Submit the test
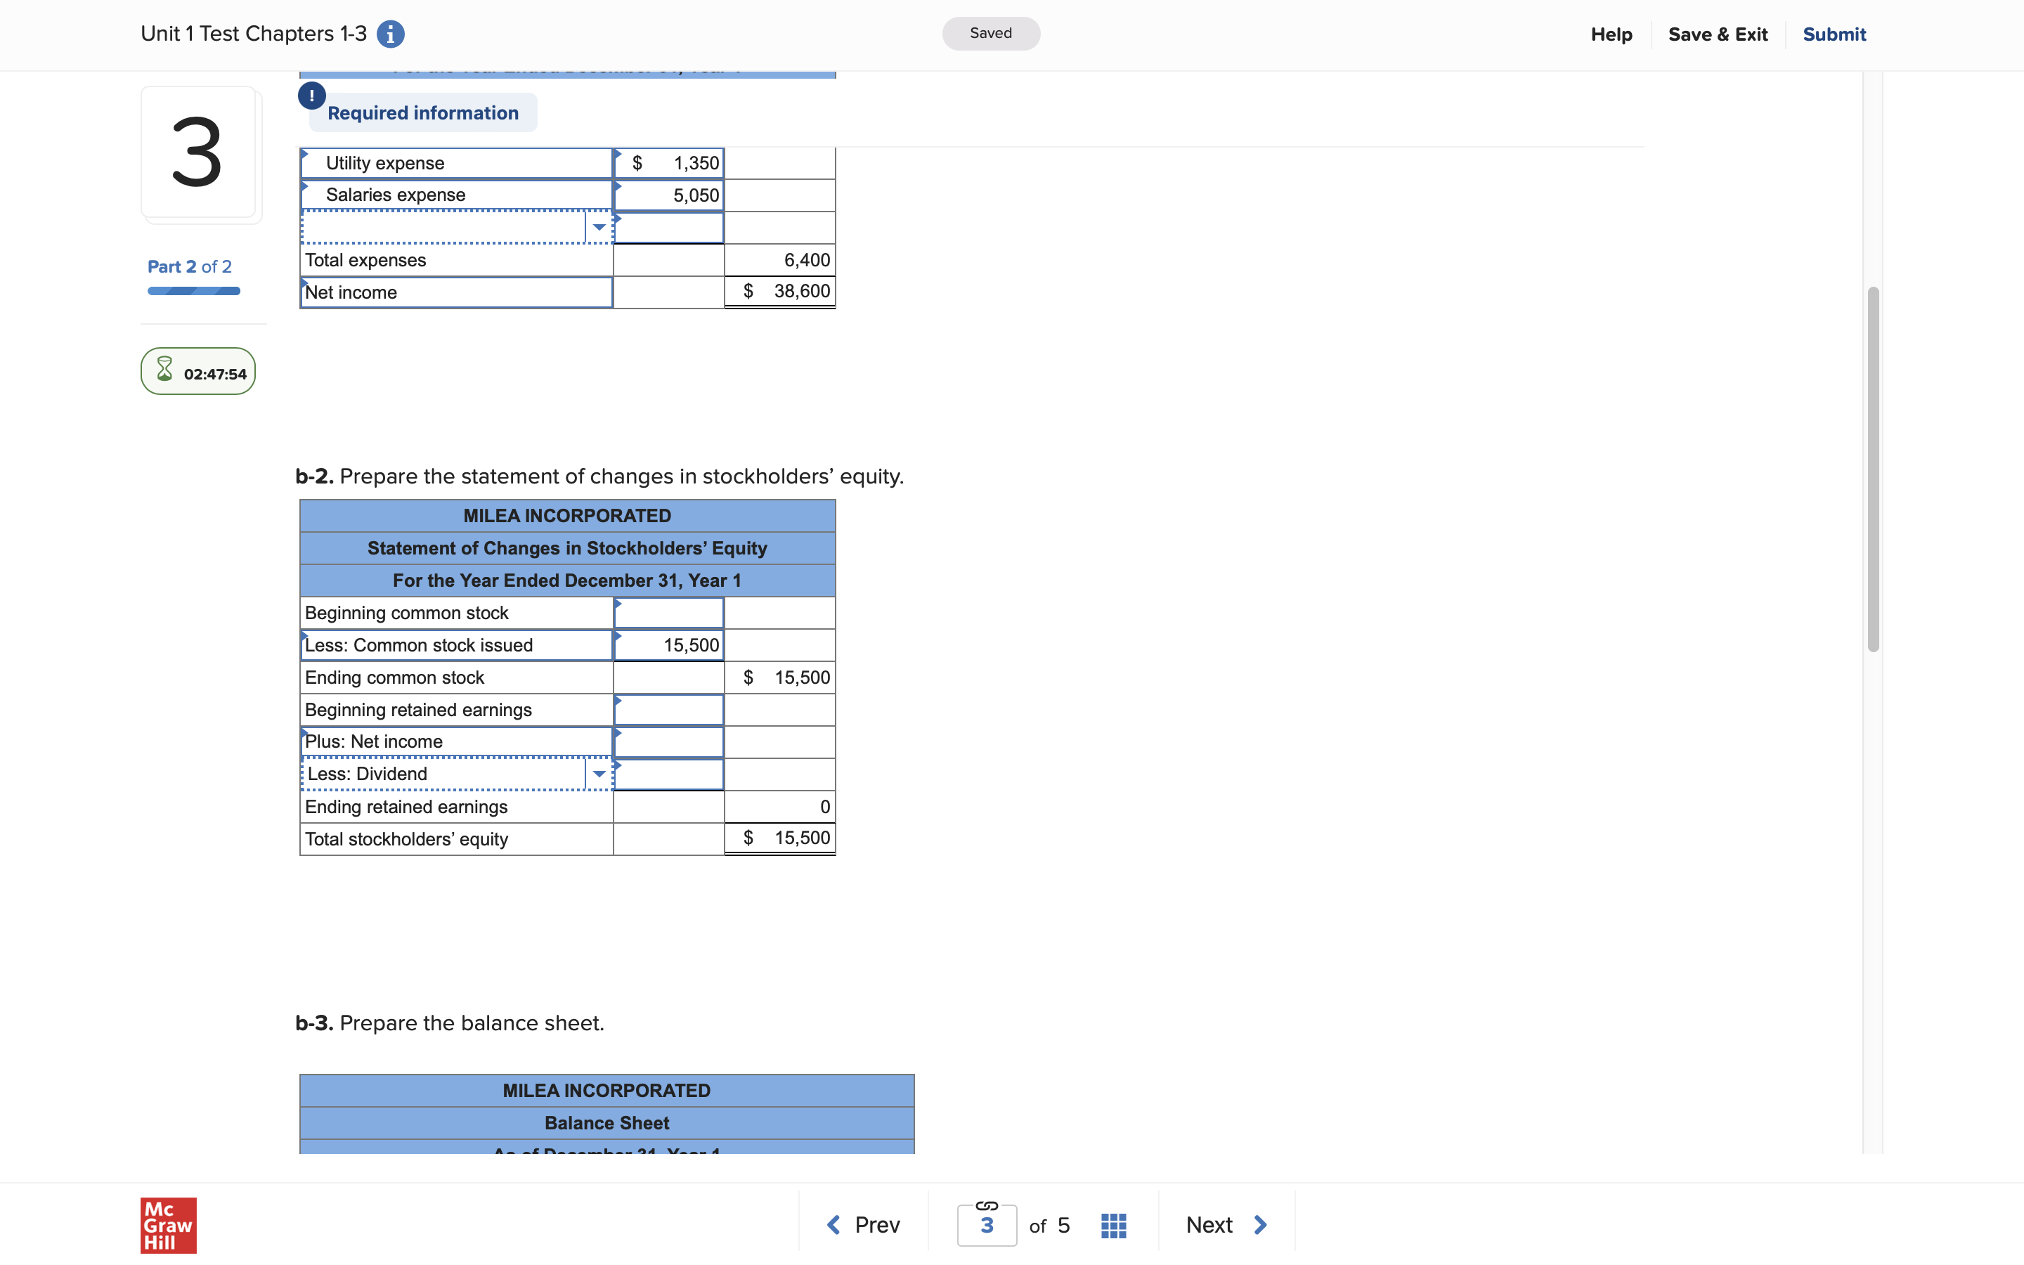The height and width of the screenshot is (1265, 2024). pyautogui.click(x=1834, y=34)
